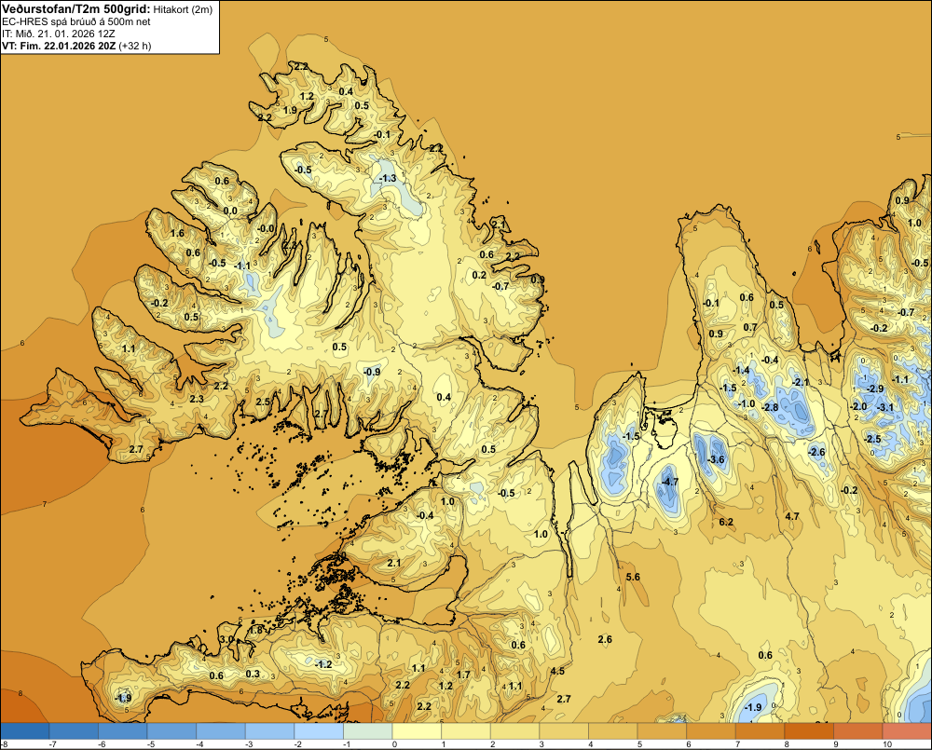932x750 pixels.
Task: Click the -1.4 temperature value
Action: [741, 370]
